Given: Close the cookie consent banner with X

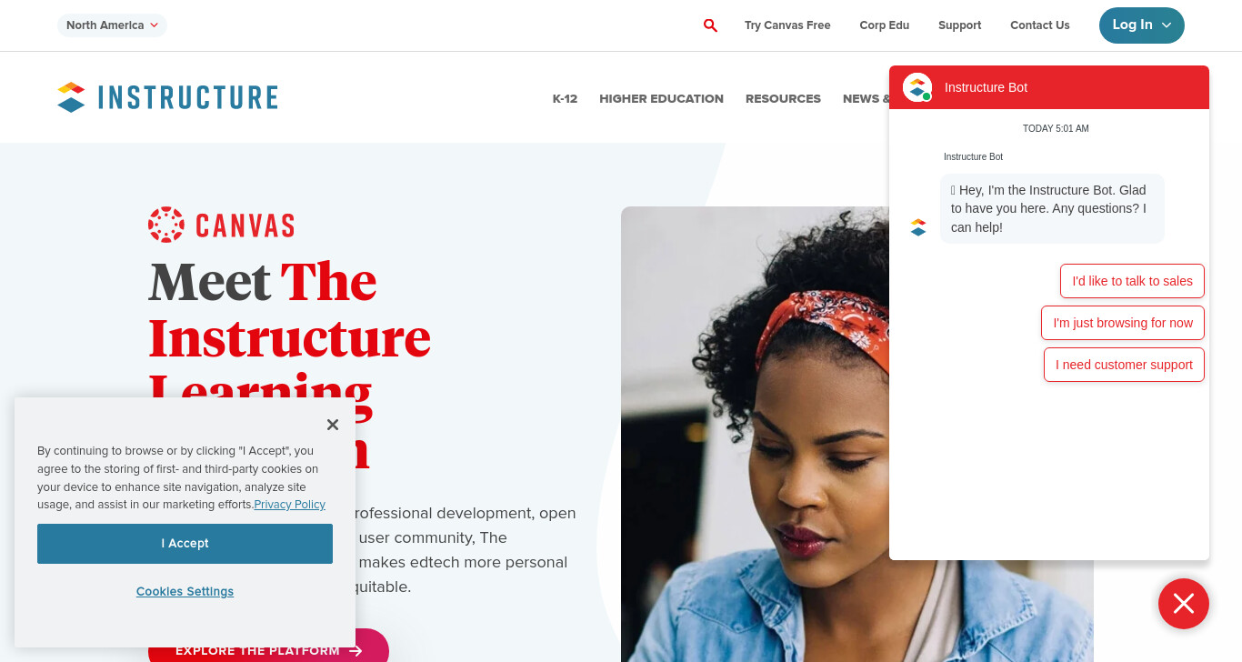Looking at the screenshot, I should [333, 425].
